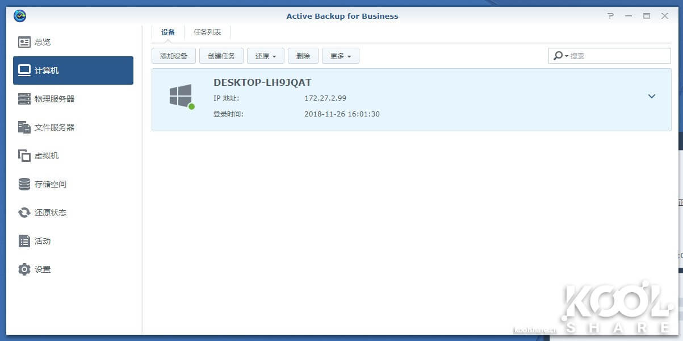The height and width of the screenshot is (341, 683).
Task: Open the 设置 label
Action: pos(43,269)
